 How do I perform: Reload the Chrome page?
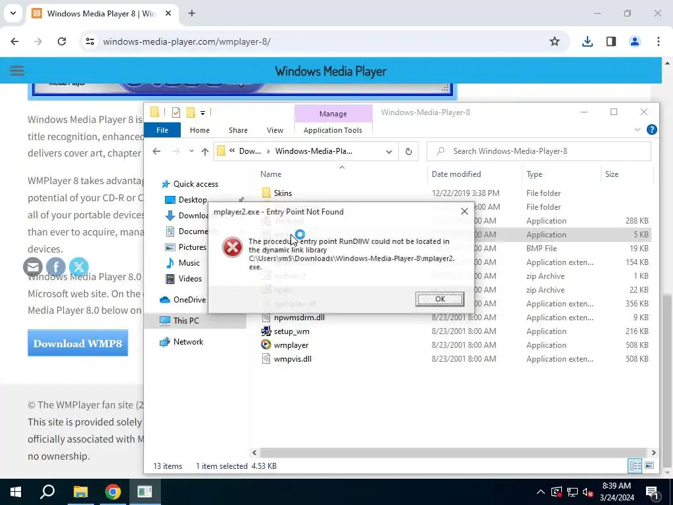tap(62, 41)
